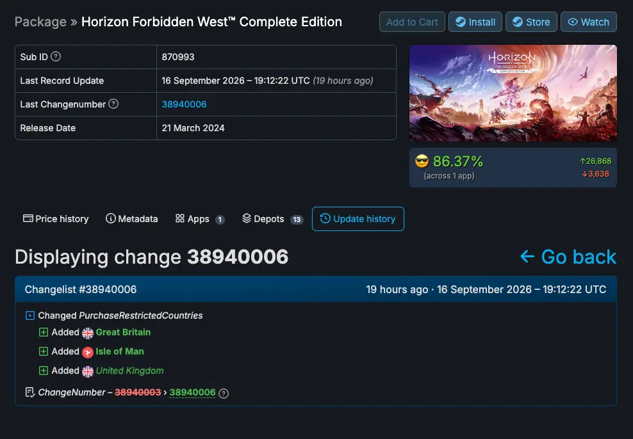Click the Sub ID value 870993
The image size is (633, 439).
(178, 57)
